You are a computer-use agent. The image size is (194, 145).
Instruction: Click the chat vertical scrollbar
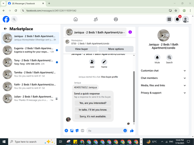134,97
